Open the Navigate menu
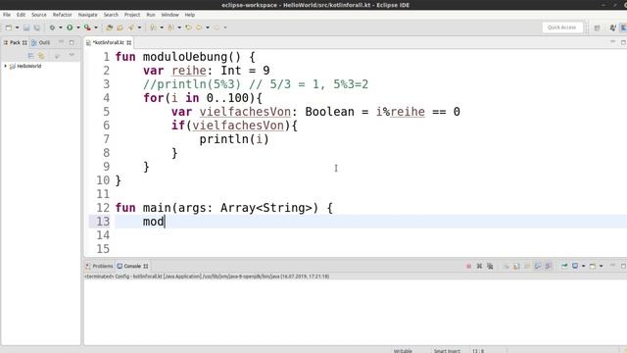Viewport: 627px width, 353px height. point(87,15)
